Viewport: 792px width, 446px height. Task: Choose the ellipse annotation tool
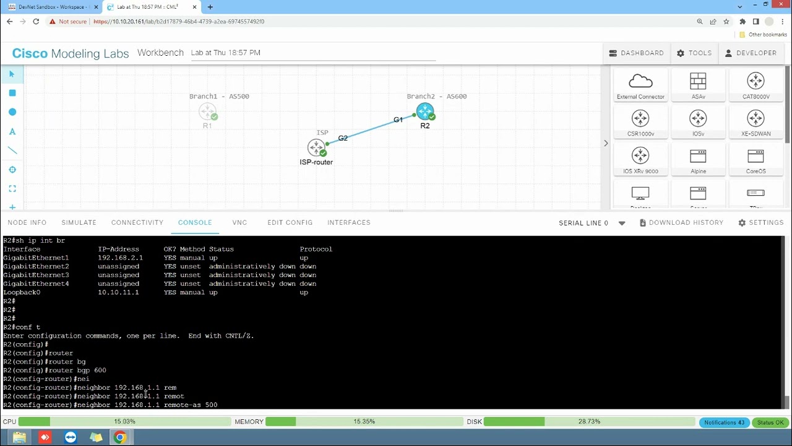[x=12, y=112]
